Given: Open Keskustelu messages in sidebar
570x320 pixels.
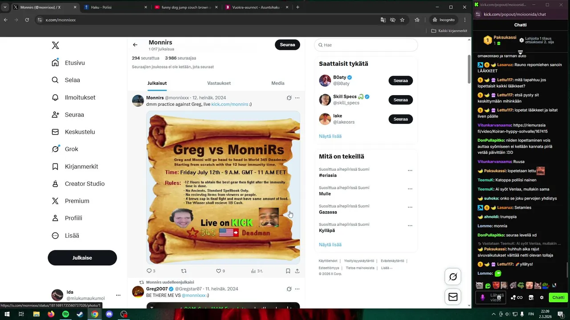Looking at the screenshot, I should 73,132.
